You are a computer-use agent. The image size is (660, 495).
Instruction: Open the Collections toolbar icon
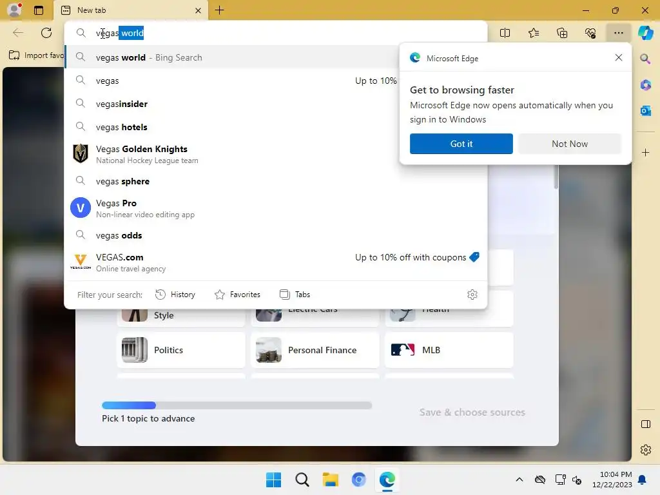[562, 33]
